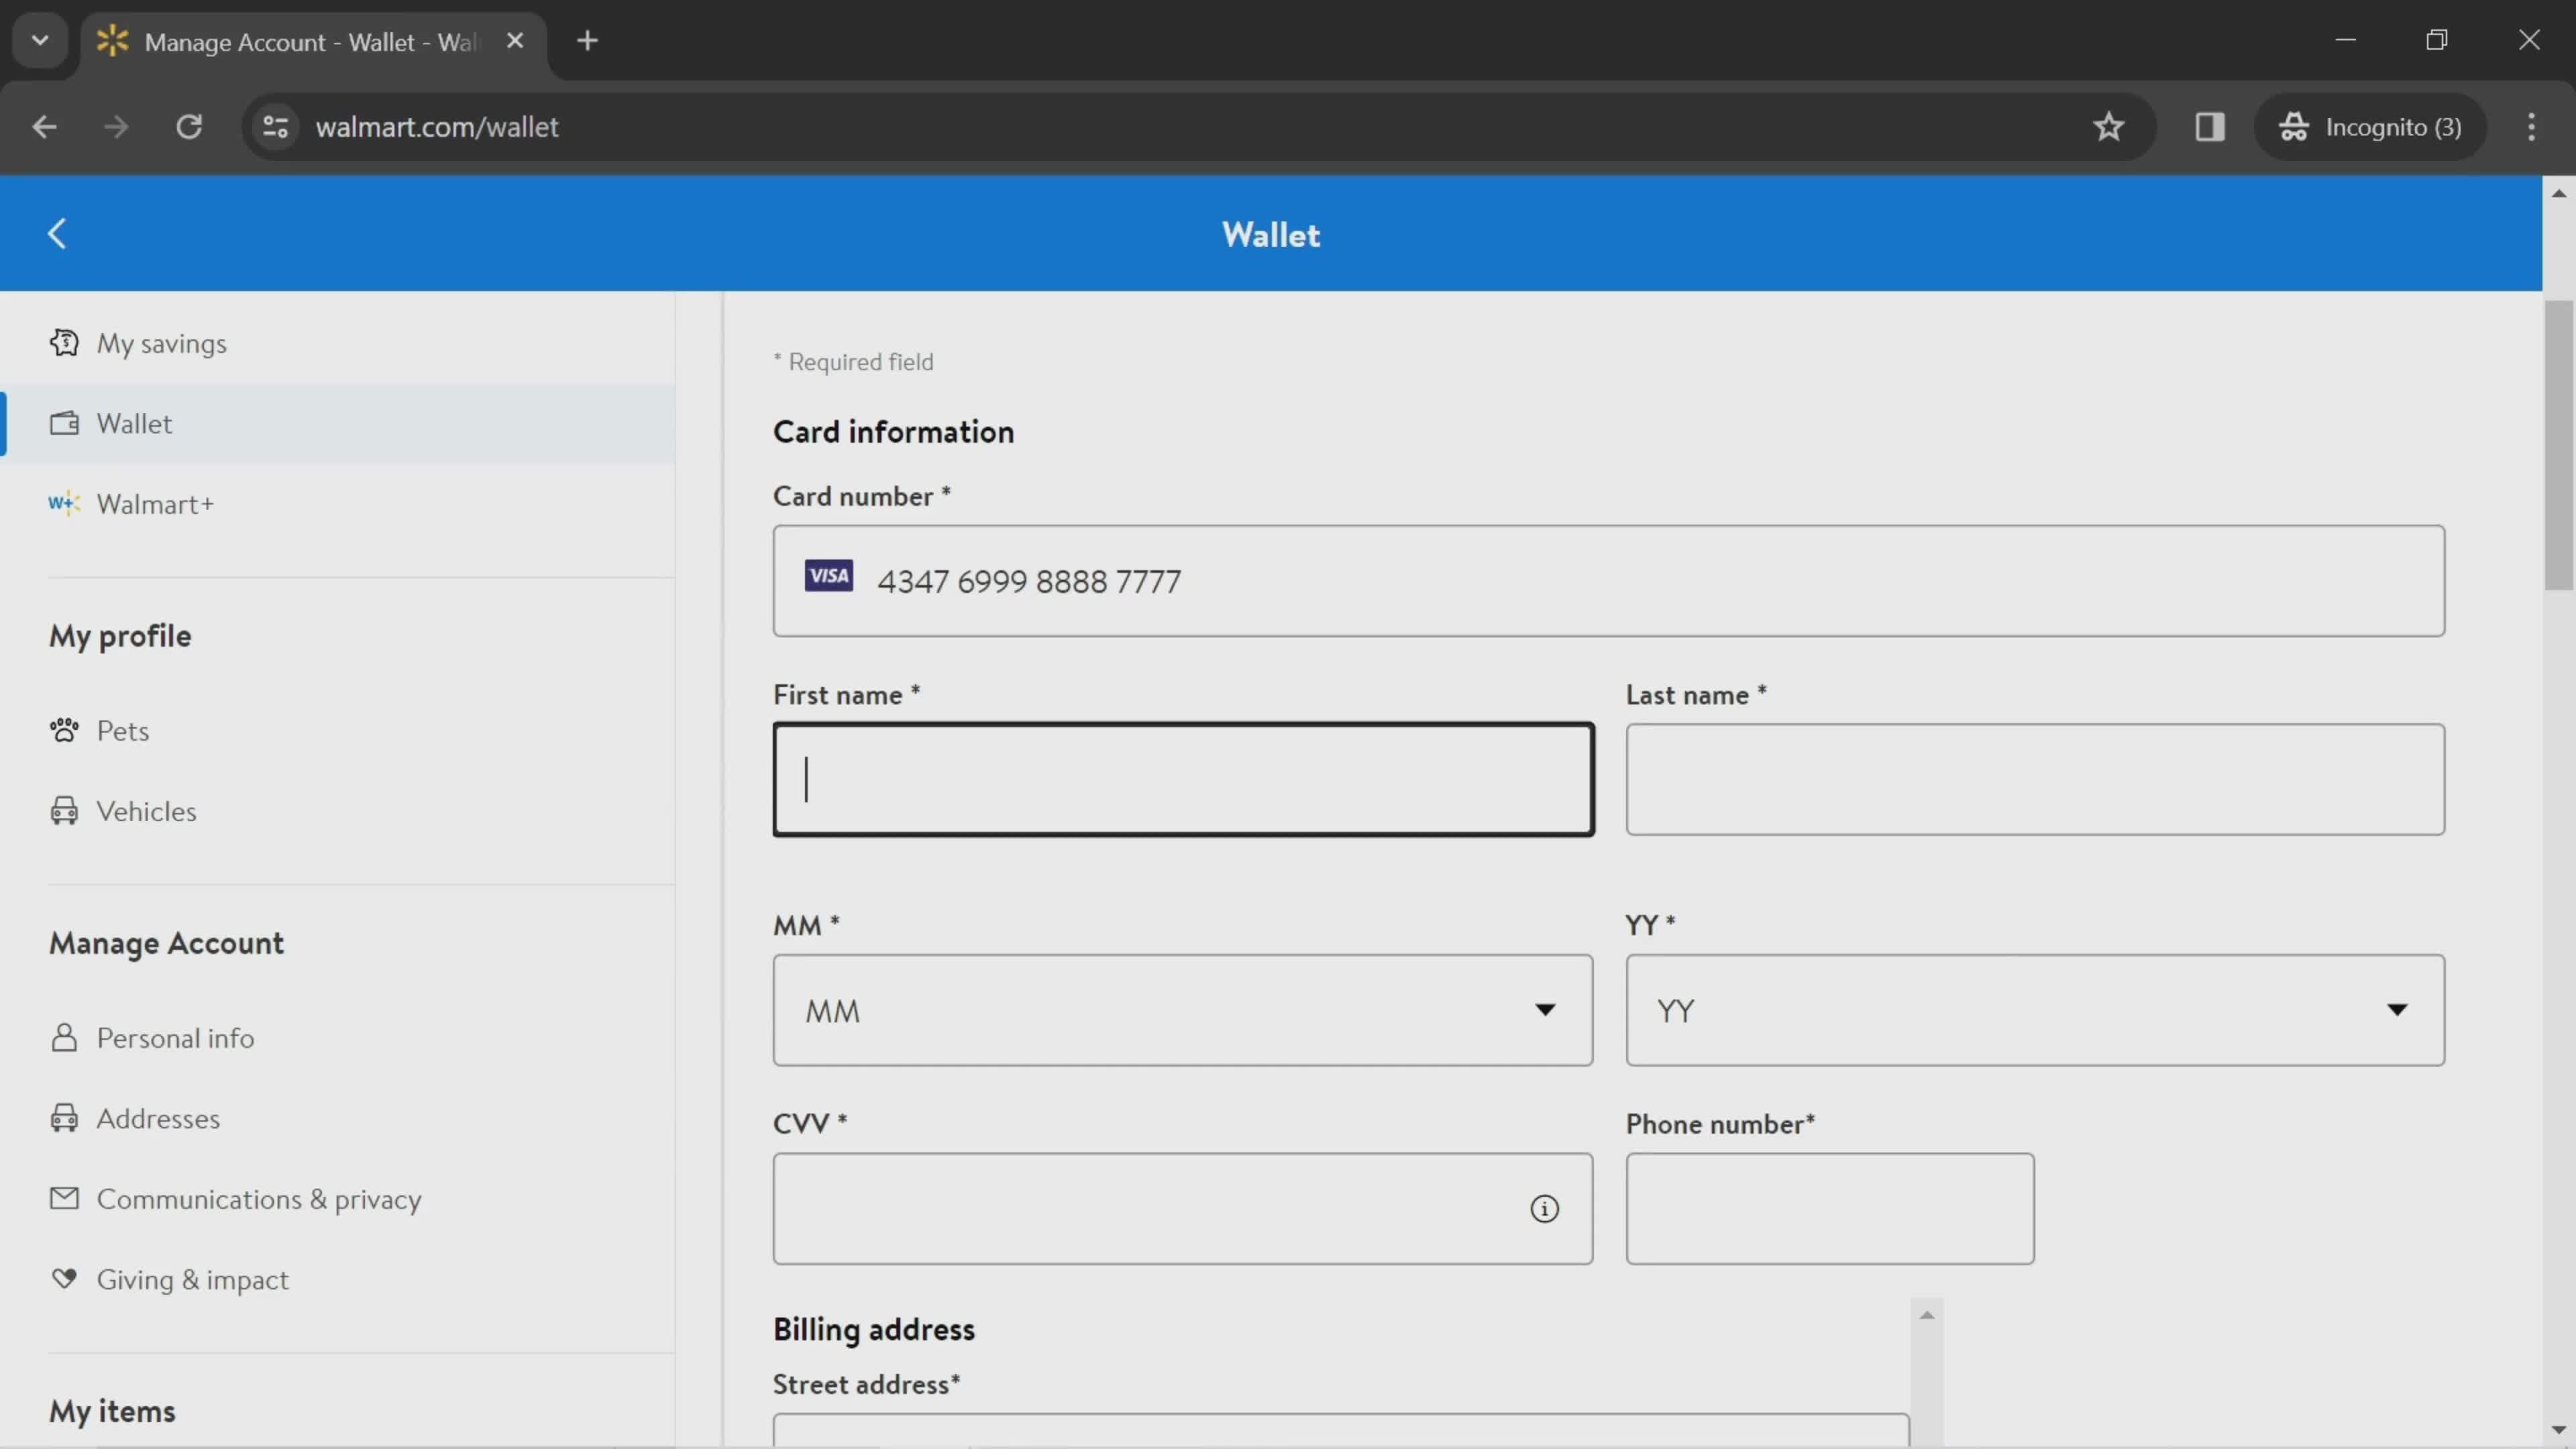2576x1449 pixels.
Task: Go back in browser history
Action: (x=44, y=127)
